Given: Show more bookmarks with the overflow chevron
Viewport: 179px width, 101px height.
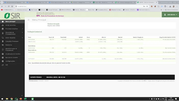Looking at the screenshot, I should pyautogui.click(x=161, y=10).
